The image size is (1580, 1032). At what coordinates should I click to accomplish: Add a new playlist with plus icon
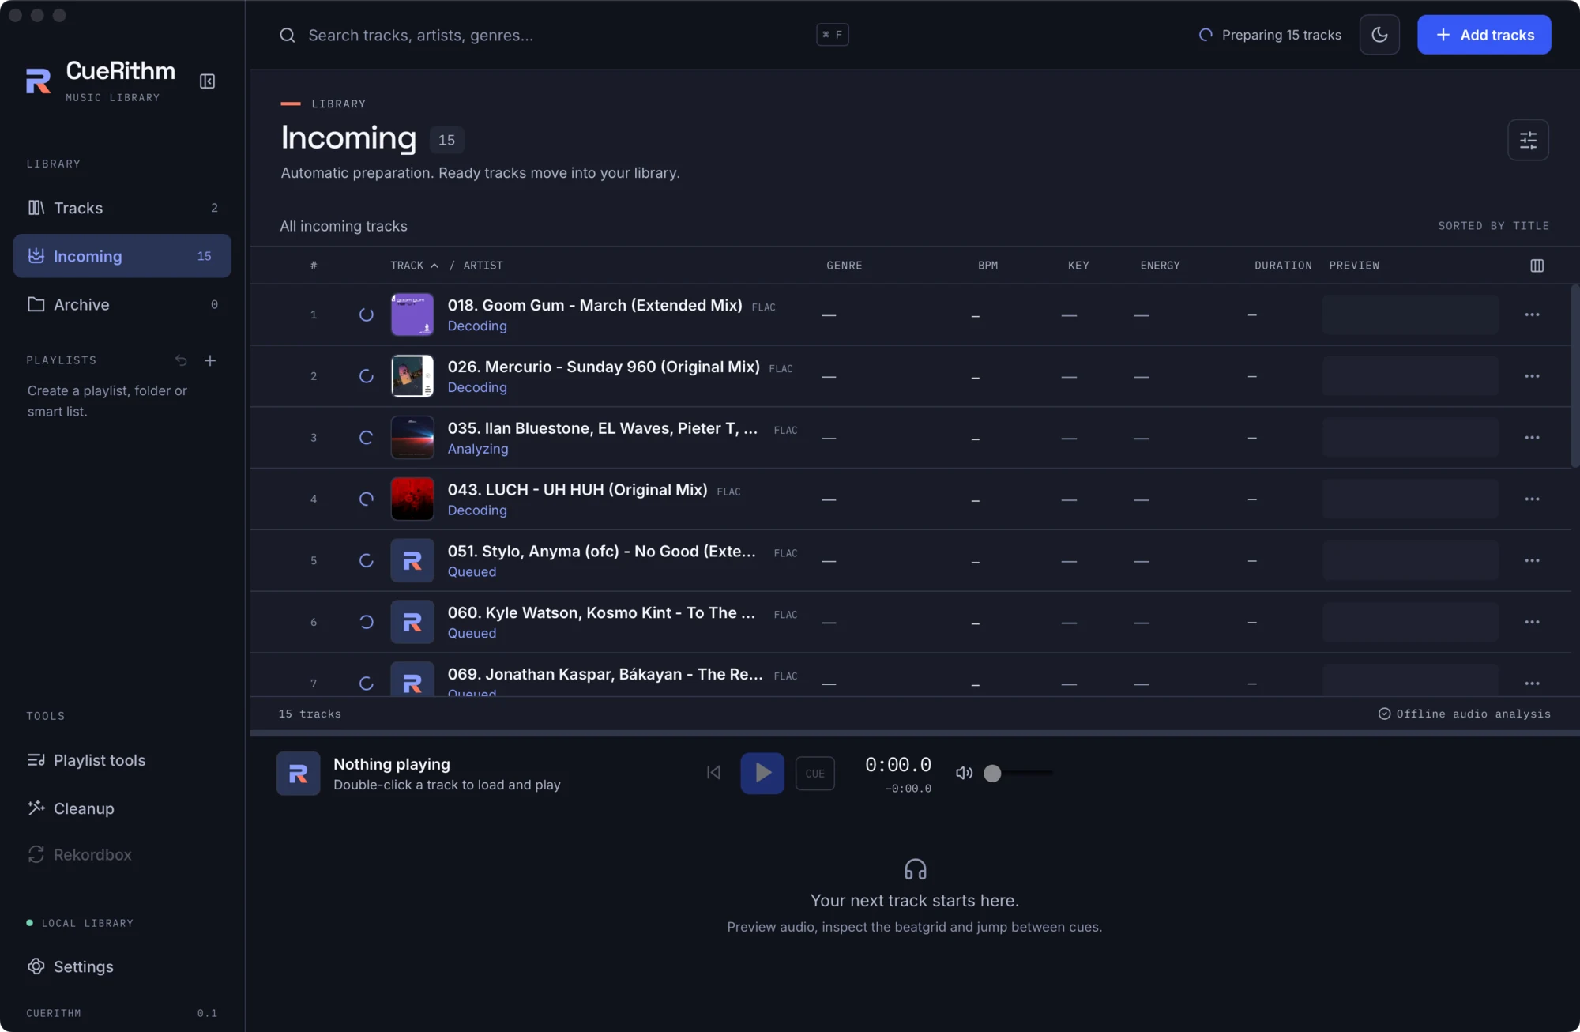(x=210, y=360)
